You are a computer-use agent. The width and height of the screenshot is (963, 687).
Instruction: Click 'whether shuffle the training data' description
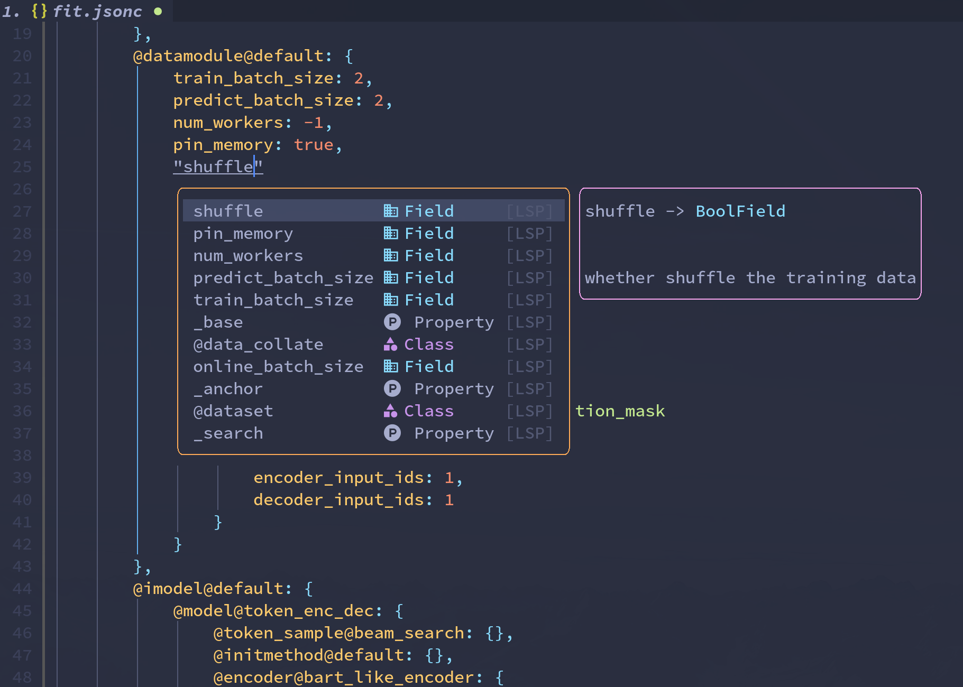point(750,277)
